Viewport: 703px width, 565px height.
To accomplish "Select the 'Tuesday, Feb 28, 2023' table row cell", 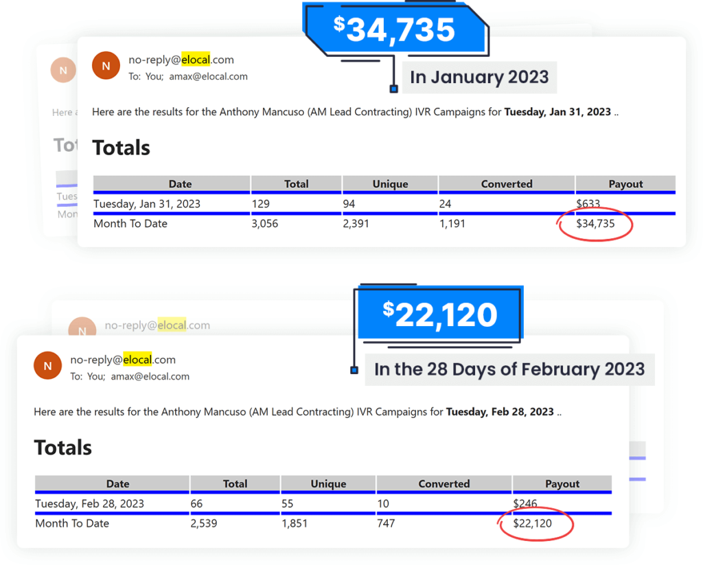I will [x=89, y=504].
